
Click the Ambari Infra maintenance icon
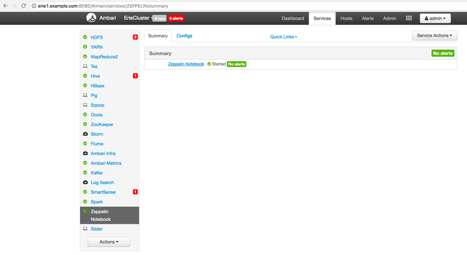[85, 153]
